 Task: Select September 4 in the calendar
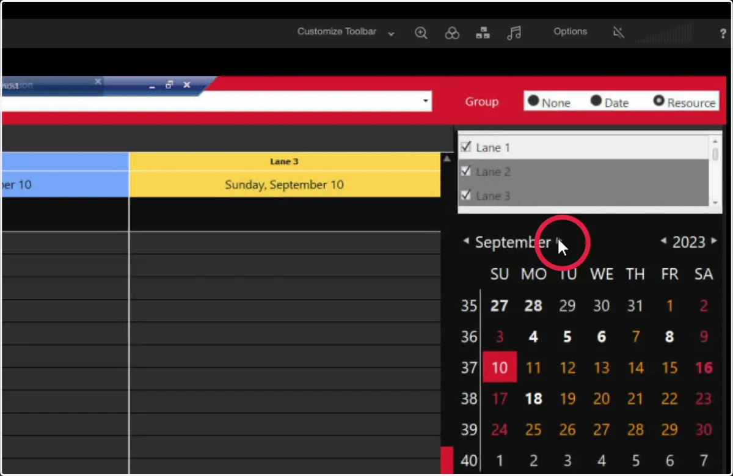tap(533, 337)
